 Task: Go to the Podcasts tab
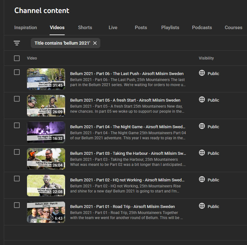tap(202, 28)
